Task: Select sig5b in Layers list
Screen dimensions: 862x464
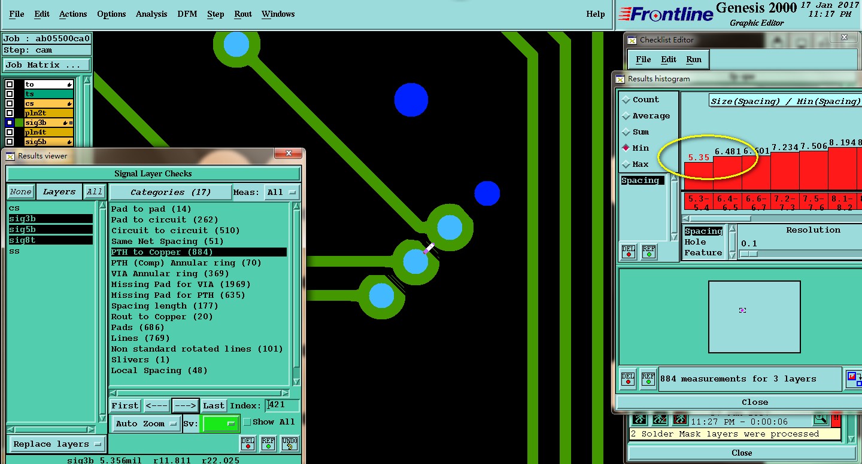Action: point(51,230)
